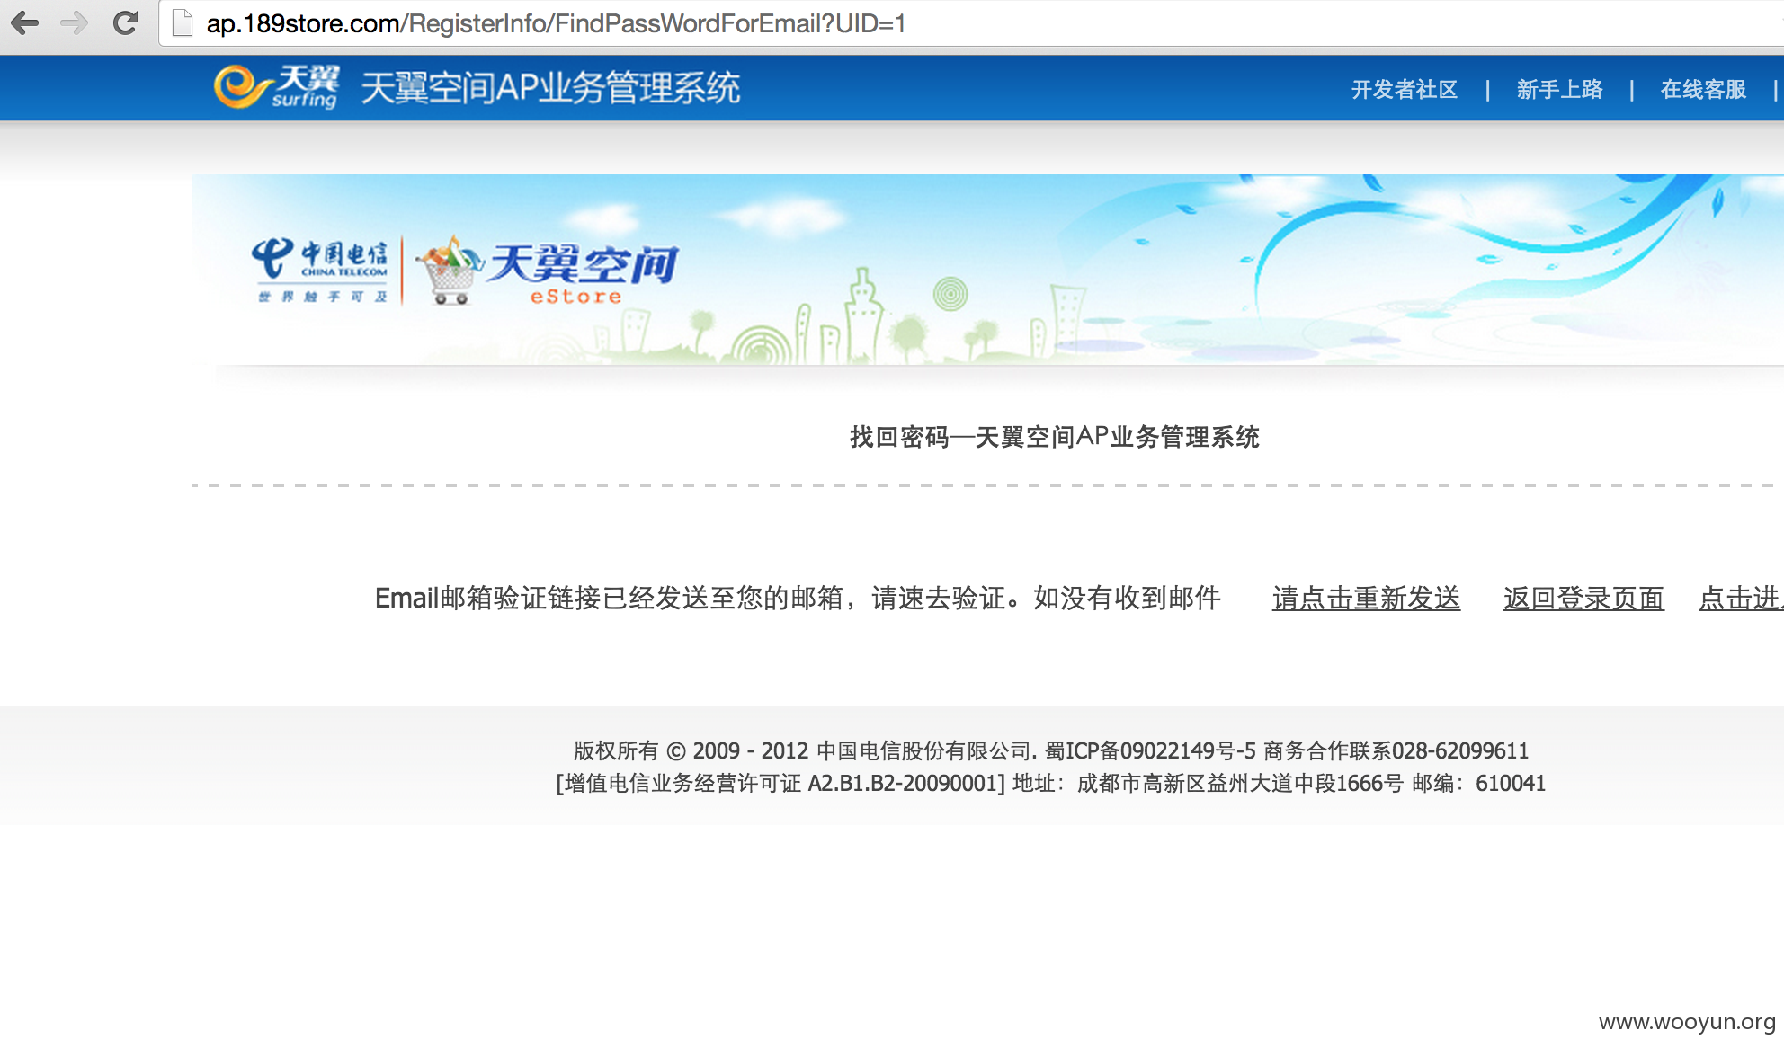The height and width of the screenshot is (1048, 1784).
Task: Click the Surfing 天翼 logo in header
Action: (x=277, y=87)
